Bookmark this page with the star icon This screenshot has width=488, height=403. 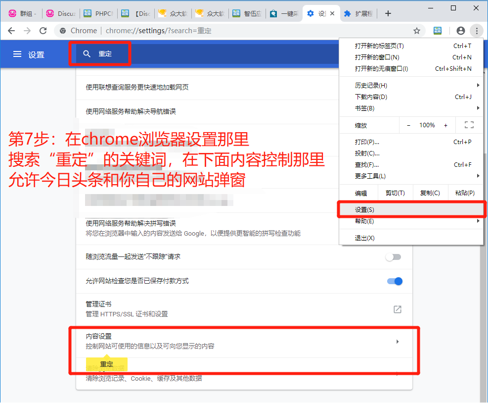tap(416, 31)
